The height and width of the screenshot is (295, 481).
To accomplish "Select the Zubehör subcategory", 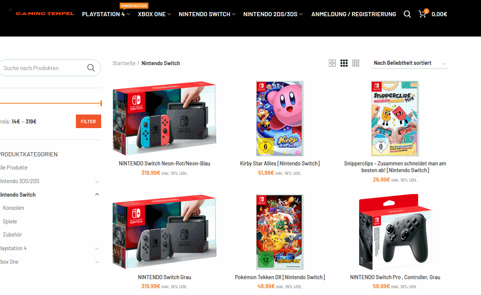I will 12,235.
